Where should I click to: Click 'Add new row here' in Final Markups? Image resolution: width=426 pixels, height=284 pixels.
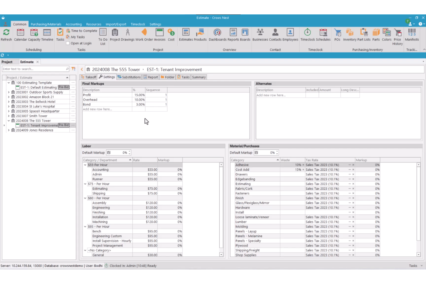[x=97, y=109]
